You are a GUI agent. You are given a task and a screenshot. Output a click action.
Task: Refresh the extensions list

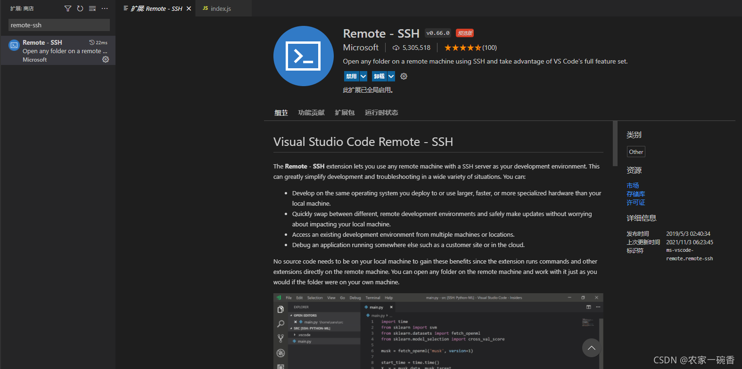tap(80, 8)
